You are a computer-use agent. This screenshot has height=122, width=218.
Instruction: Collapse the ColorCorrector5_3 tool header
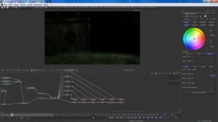tap(183, 14)
